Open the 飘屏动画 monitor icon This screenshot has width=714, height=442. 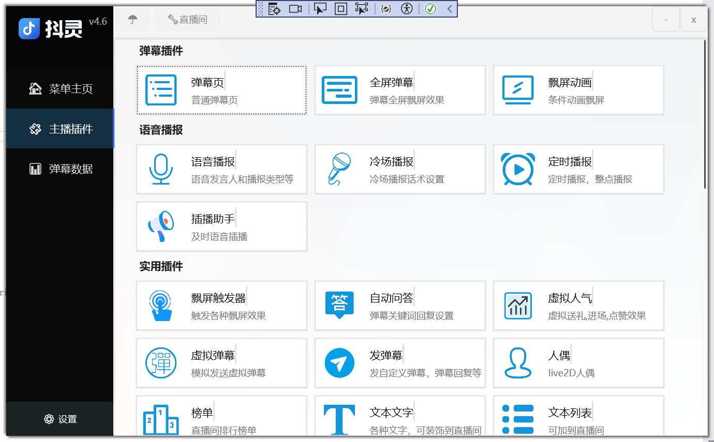518,90
